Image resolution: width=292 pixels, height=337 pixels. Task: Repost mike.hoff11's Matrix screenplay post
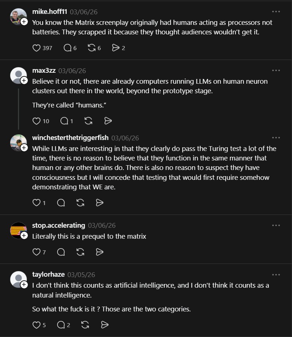(92, 48)
